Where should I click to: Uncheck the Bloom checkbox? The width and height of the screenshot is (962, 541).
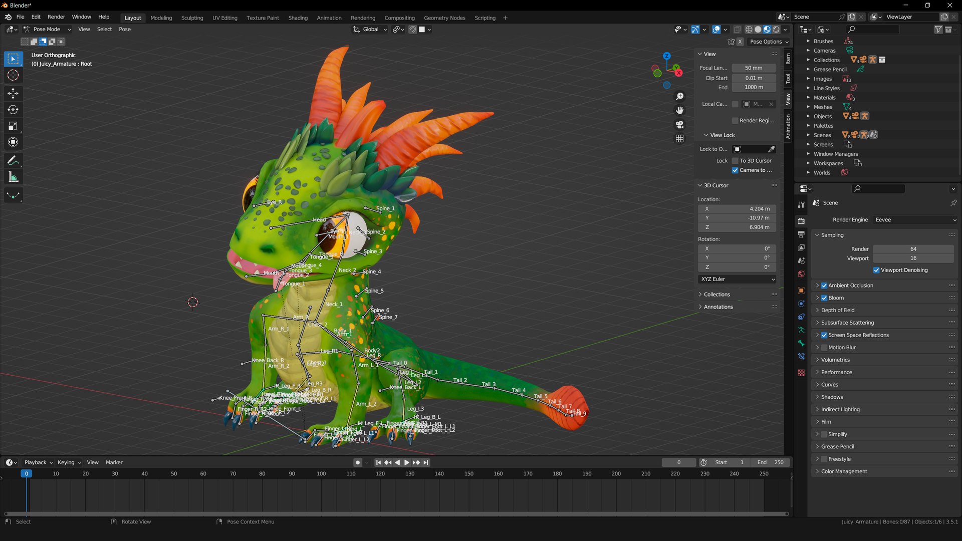click(x=824, y=298)
